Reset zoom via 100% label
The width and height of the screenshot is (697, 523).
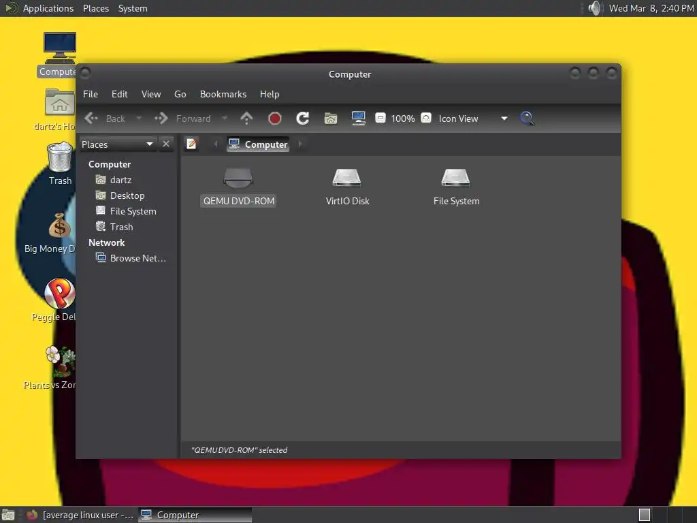[x=403, y=118]
